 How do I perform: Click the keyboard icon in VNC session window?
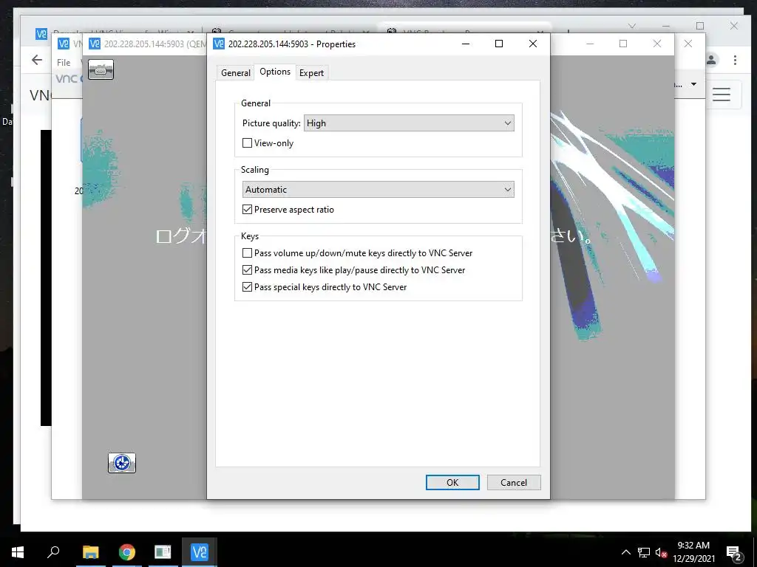pos(101,69)
